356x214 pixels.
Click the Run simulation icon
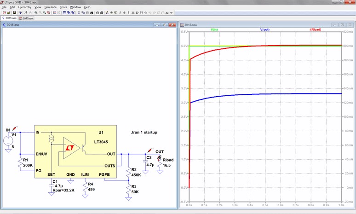pyautogui.click(x=25, y=13)
